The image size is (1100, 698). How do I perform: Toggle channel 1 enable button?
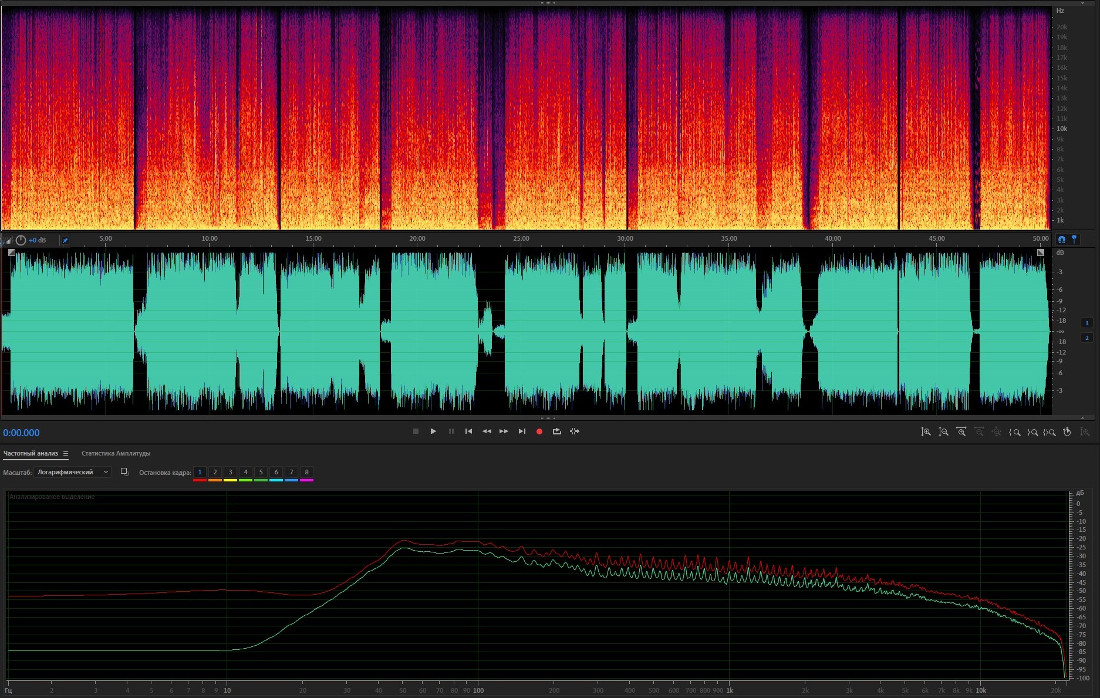click(x=1086, y=323)
